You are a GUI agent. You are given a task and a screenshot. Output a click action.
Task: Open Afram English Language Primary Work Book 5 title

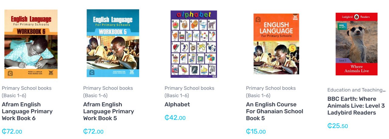pos(109,111)
